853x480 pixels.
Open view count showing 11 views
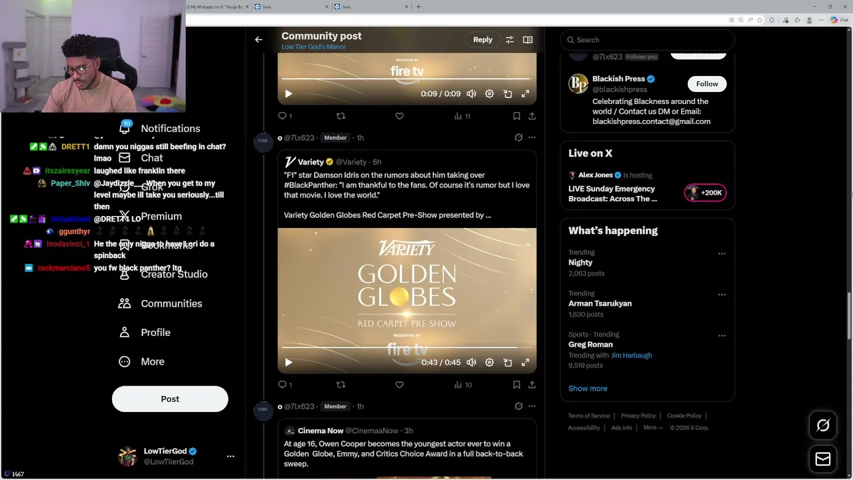(x=462, y=116)
